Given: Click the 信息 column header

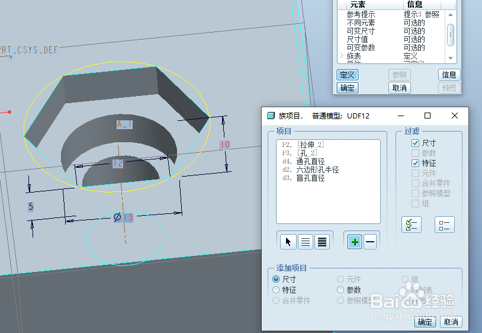Looking at the screenshot, I should (422, 5).
